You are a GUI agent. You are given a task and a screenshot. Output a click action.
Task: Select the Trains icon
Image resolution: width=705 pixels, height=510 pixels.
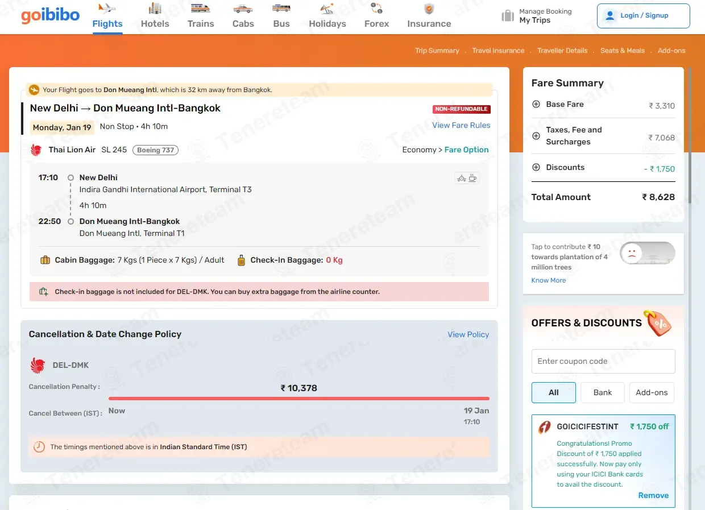pos(201,9)
